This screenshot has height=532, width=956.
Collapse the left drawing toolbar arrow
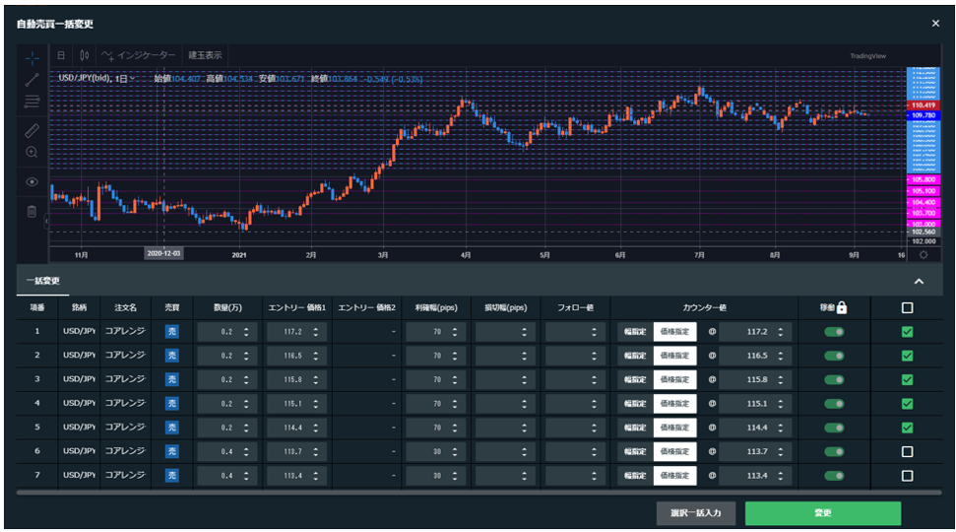[46, 221]
